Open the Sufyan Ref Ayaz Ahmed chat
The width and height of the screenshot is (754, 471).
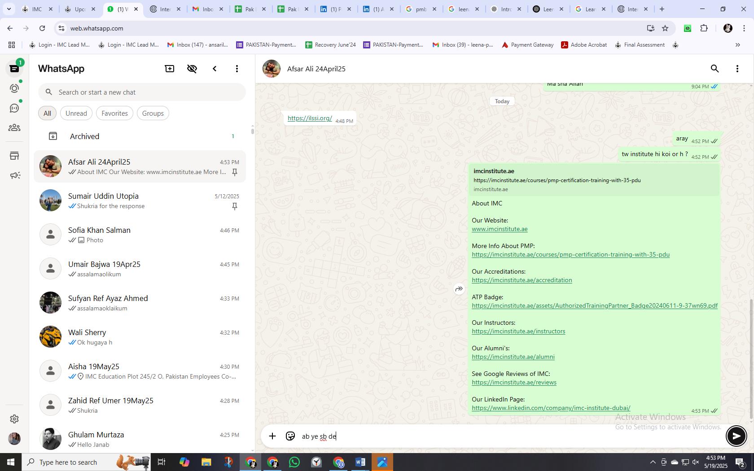(140, 303)
